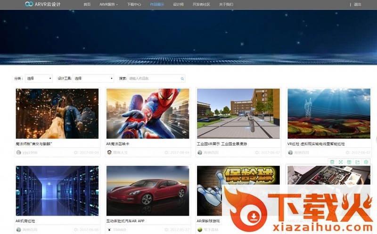Open the 关于我们 about link

226,4
